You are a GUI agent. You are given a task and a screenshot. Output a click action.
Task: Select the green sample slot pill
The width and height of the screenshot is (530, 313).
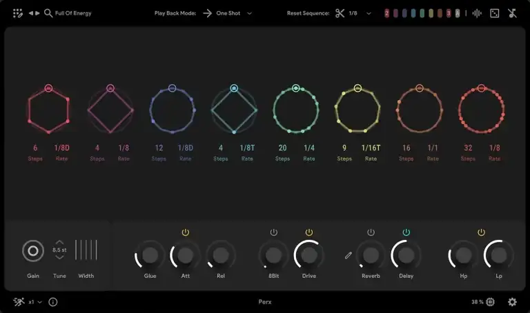tap(422, 14)
